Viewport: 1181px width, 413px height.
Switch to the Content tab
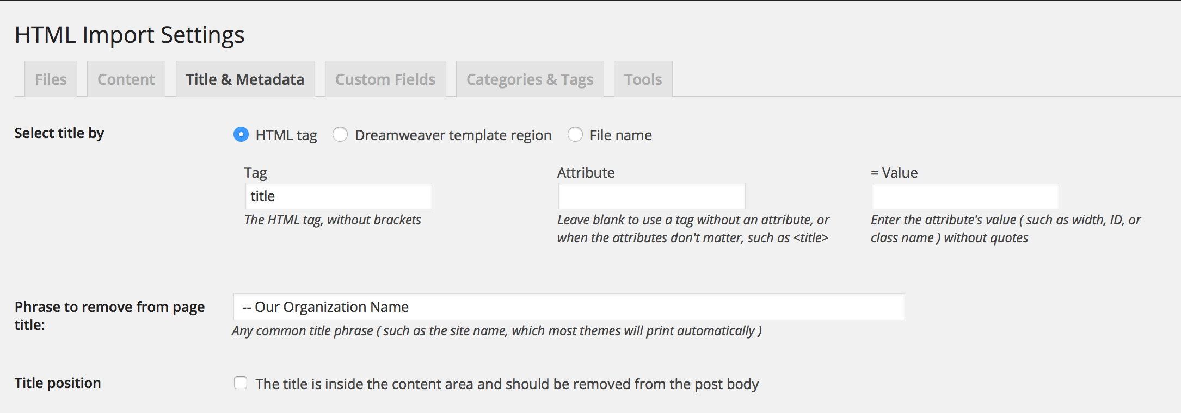click(126, 79)
